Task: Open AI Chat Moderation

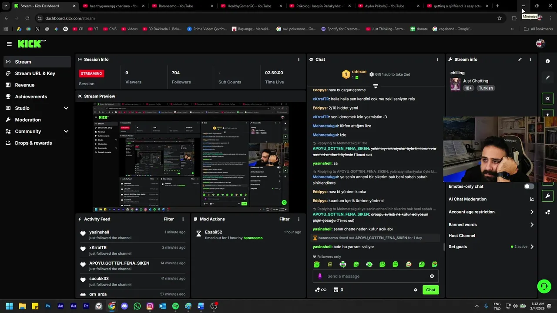Action: coord(491,199)
